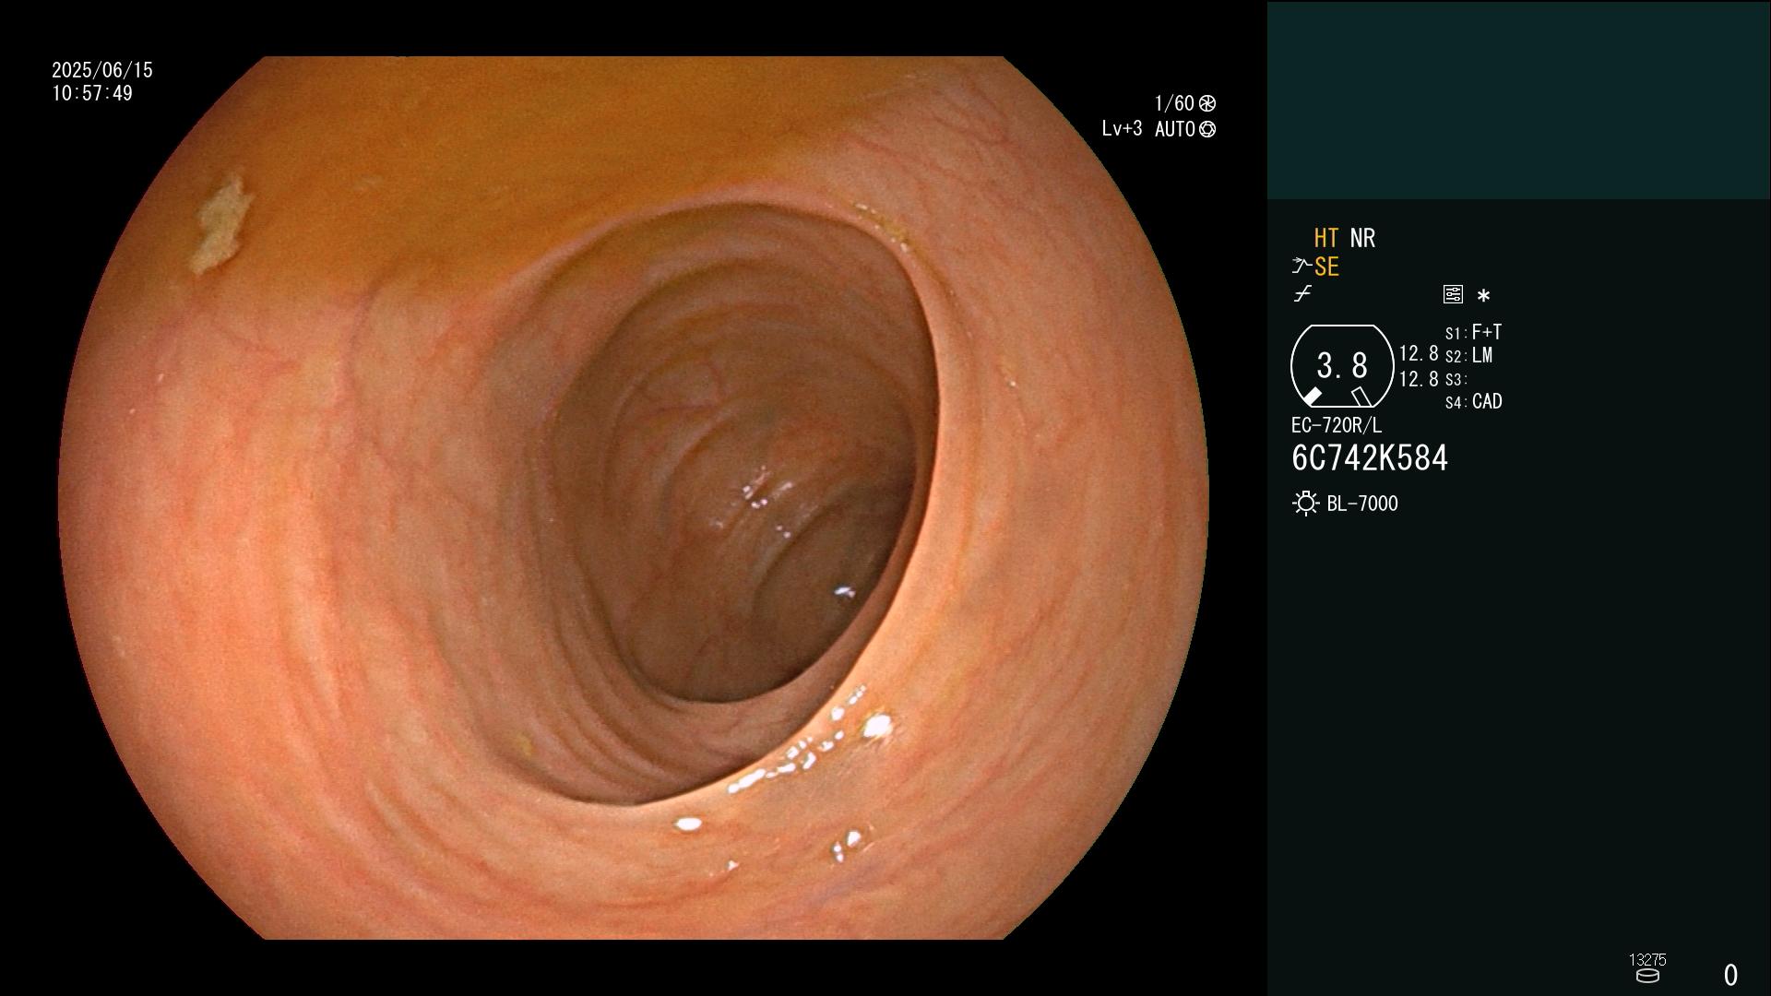Click the captured image counter 0
The width and height of the screenshot is (1771, 996).
coord(1730,975)
